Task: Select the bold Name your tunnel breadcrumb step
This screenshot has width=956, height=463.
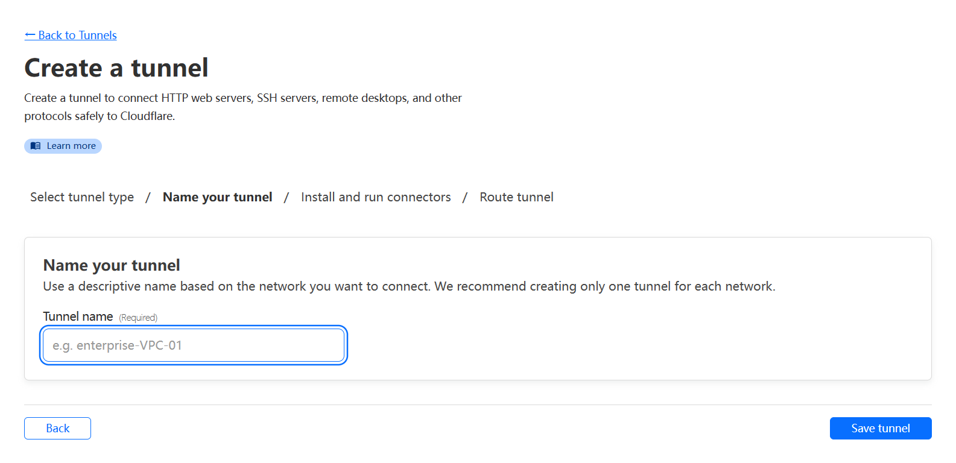Action: tap(217, 197)
